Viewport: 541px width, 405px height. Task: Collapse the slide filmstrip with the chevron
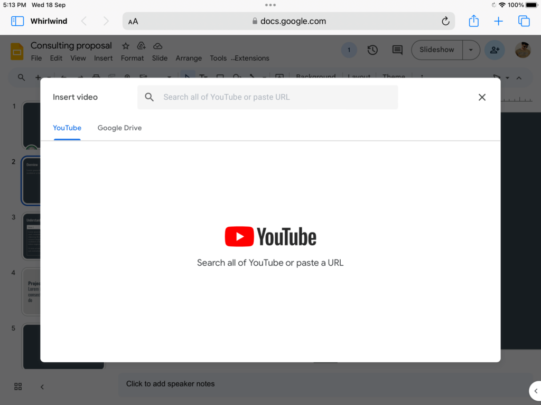point(42,387)
